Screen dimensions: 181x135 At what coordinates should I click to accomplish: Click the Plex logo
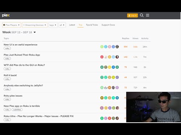pyautogui.click(x=6, y=15)
